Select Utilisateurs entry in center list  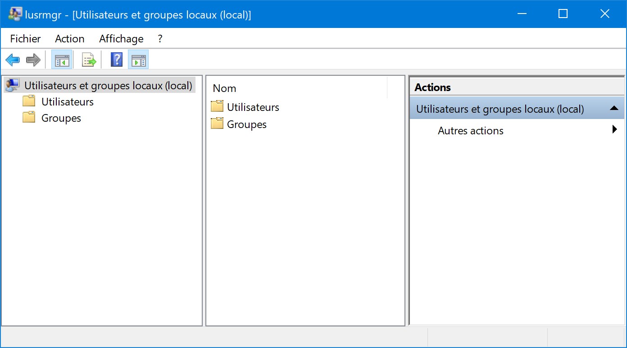coord(253,107)
